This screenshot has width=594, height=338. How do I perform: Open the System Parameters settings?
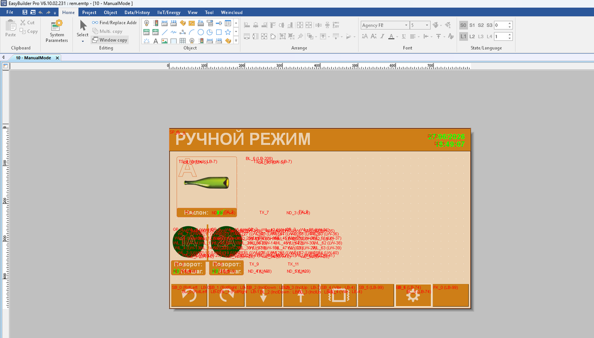[x=57, y=31]
